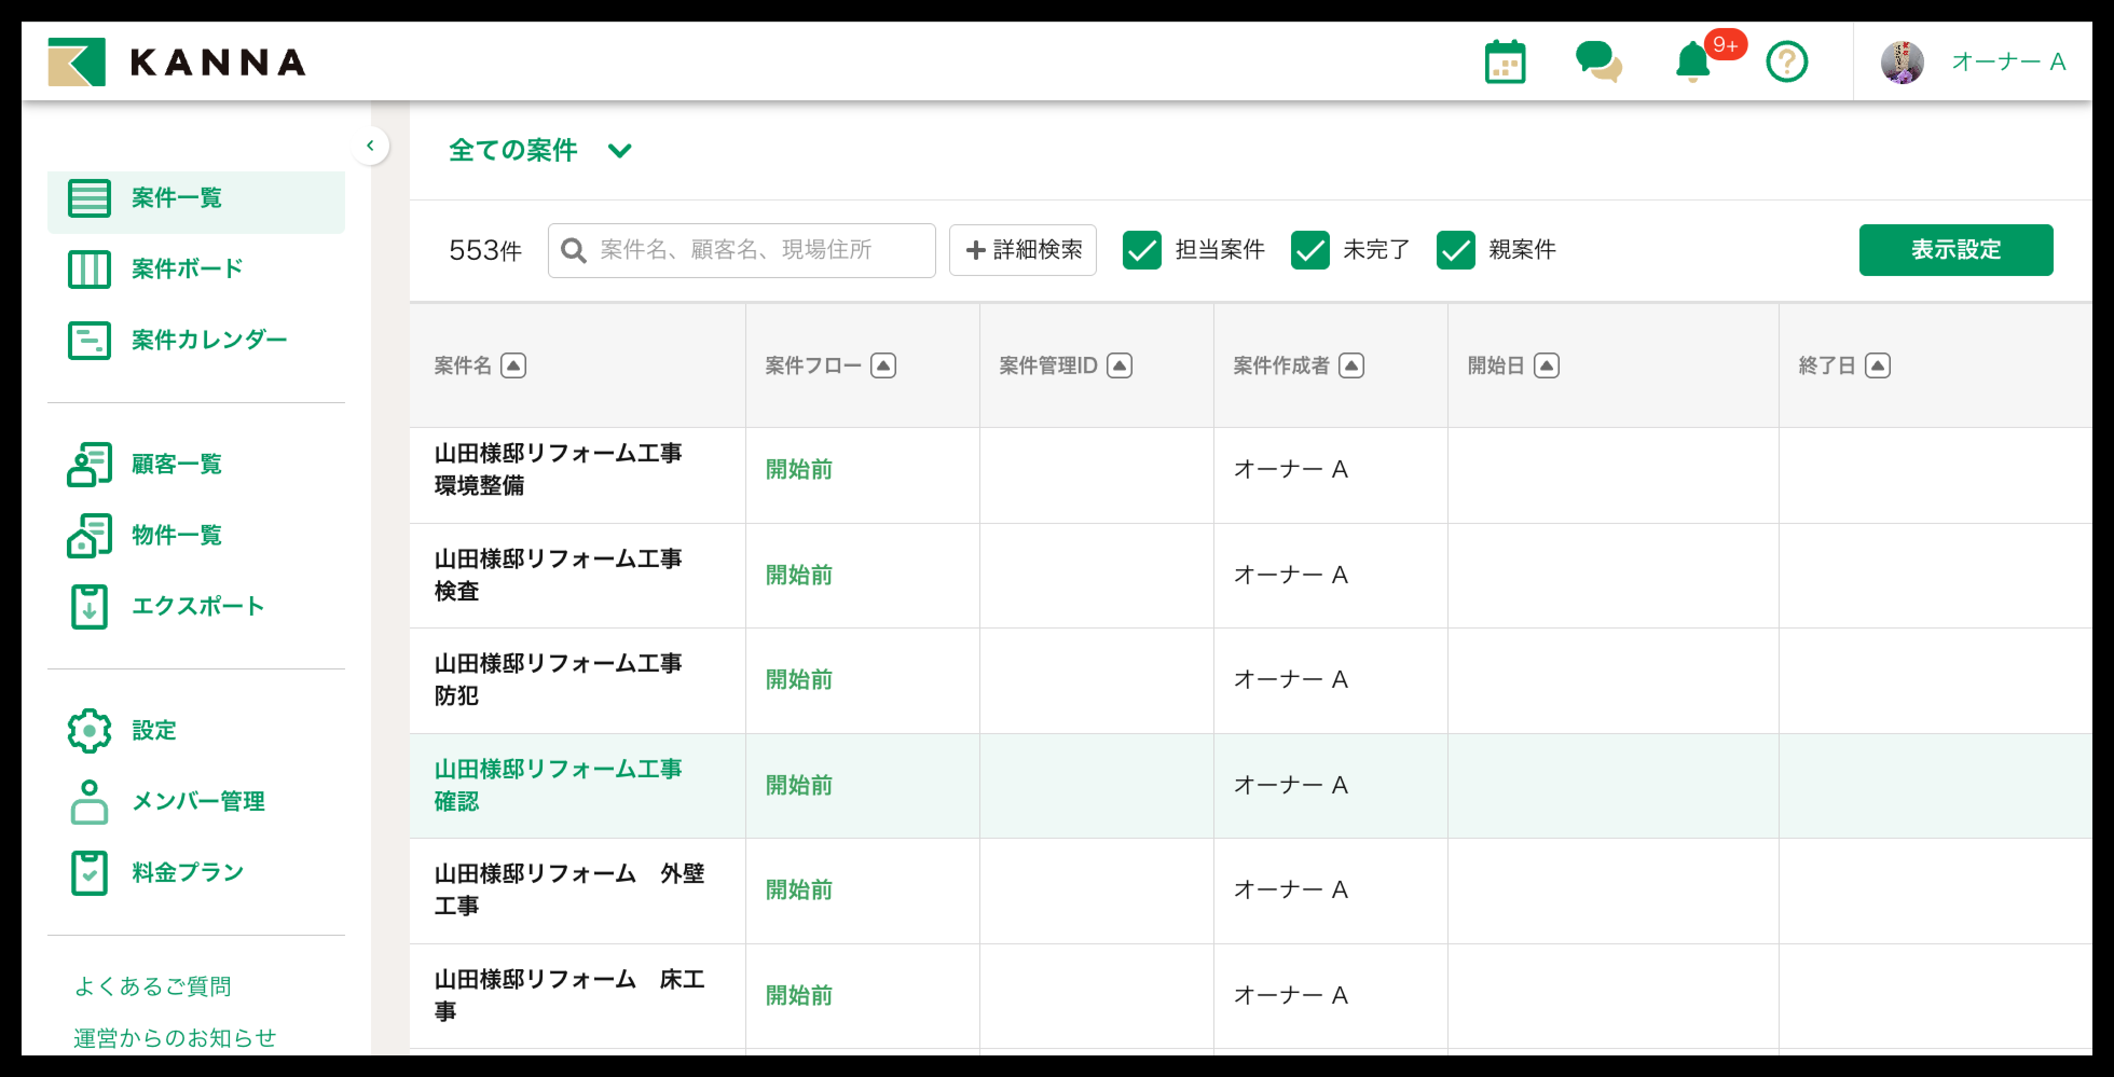Sort by 案件名 column arrow
Viewport: 2114px width, 1077px height.
point(514,366)
